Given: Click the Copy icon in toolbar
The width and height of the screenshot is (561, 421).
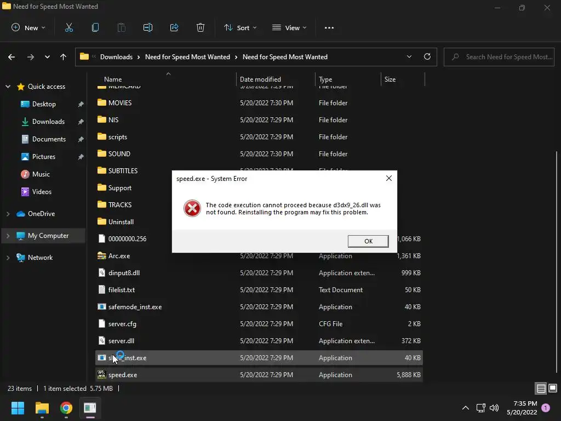Looking at the screenshot, I should pos(95,27).
